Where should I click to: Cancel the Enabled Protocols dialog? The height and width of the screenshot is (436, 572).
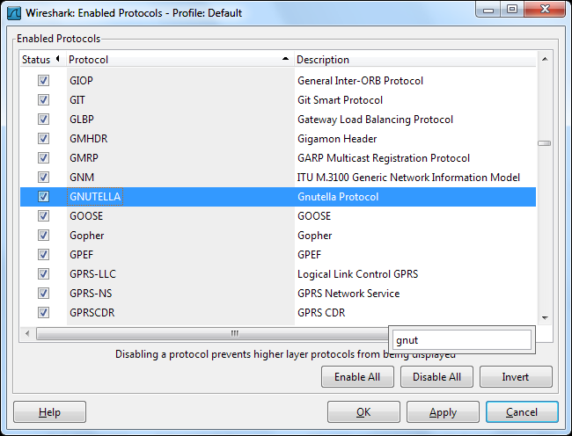pos(522,412)
